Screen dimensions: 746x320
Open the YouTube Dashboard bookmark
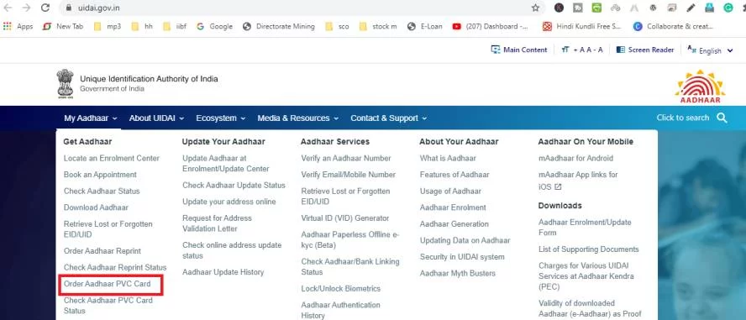point(490,27)
